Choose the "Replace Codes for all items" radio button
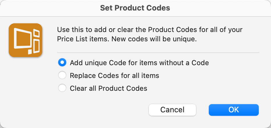 click(x=62, y=76)
